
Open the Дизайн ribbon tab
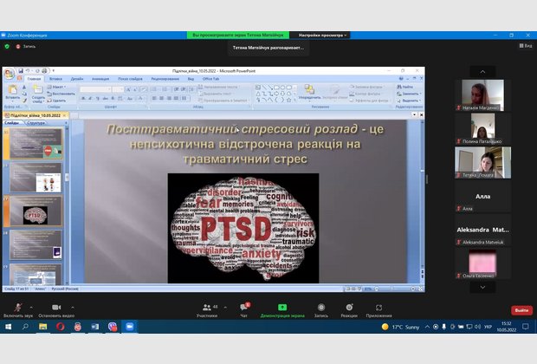click(78, 78)
